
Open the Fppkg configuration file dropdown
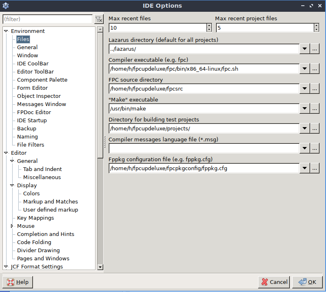tap(304, 168)
